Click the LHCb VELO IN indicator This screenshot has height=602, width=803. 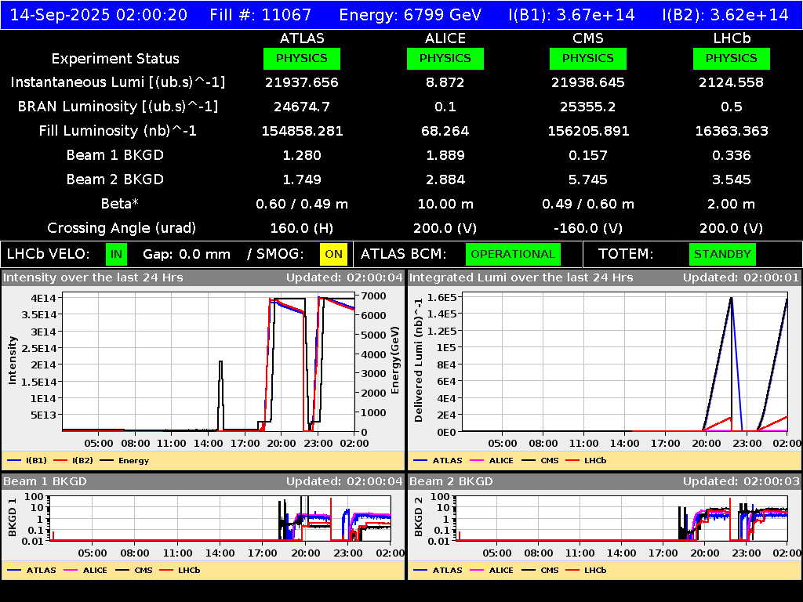[116, 255]
